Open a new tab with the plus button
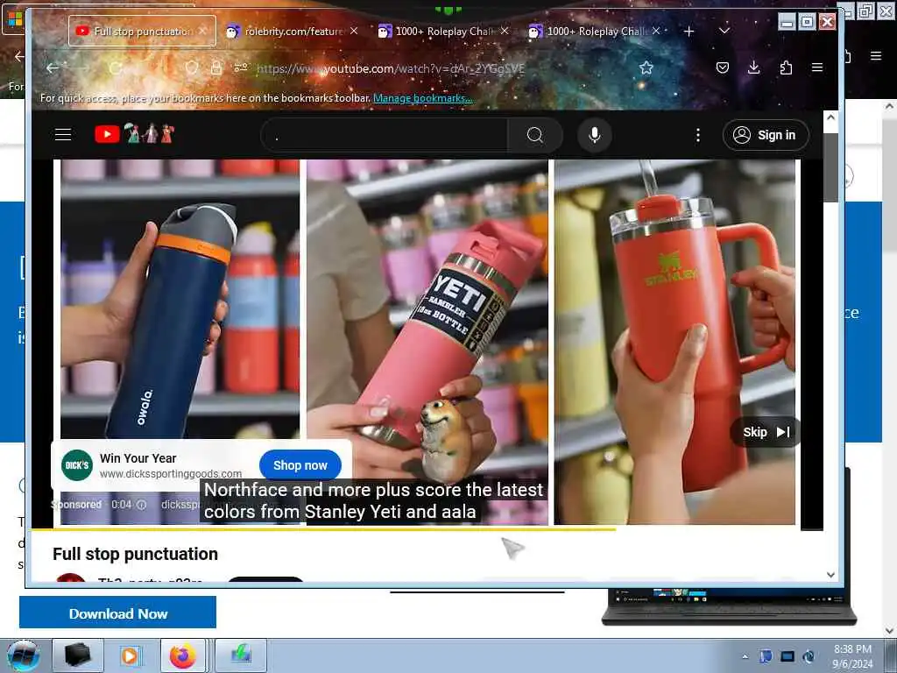 tap(689, 32)
